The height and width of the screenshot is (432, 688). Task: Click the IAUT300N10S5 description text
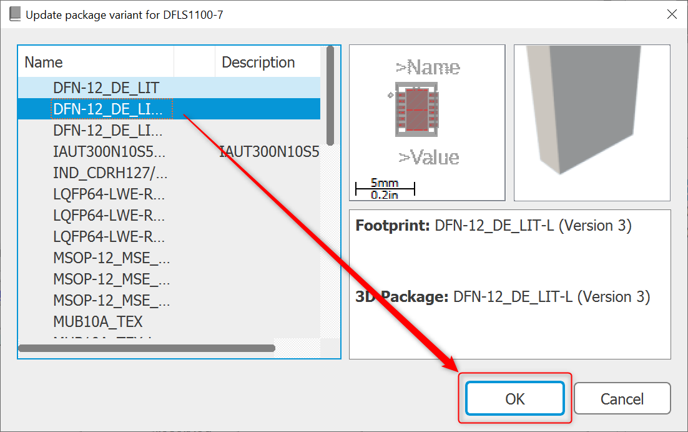click(270, 151)
